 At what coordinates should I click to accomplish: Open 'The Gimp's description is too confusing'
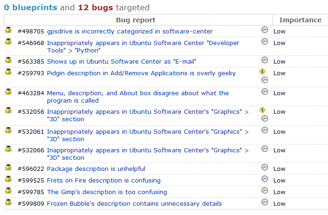[107, 192]
